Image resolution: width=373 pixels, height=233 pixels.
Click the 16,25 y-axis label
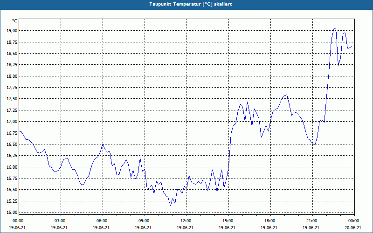(13, 156)
